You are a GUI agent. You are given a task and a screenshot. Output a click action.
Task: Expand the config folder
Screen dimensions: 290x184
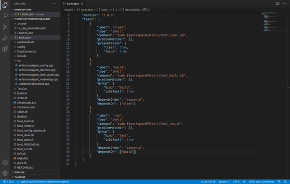[21, 47]
